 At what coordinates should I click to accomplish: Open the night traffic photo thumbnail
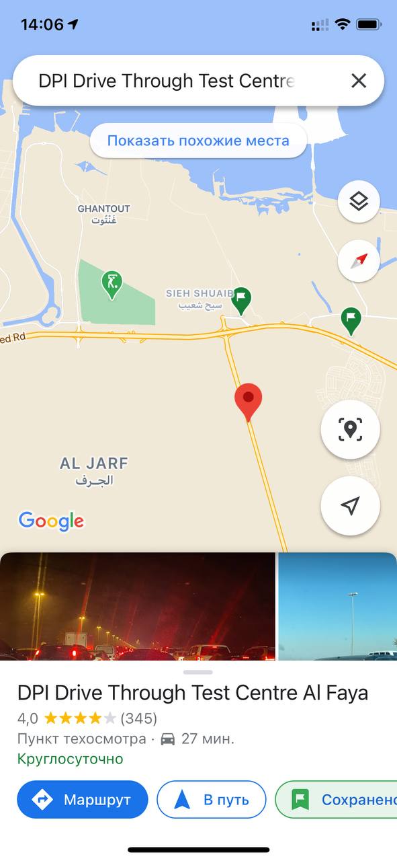click(x=138, y=607)
